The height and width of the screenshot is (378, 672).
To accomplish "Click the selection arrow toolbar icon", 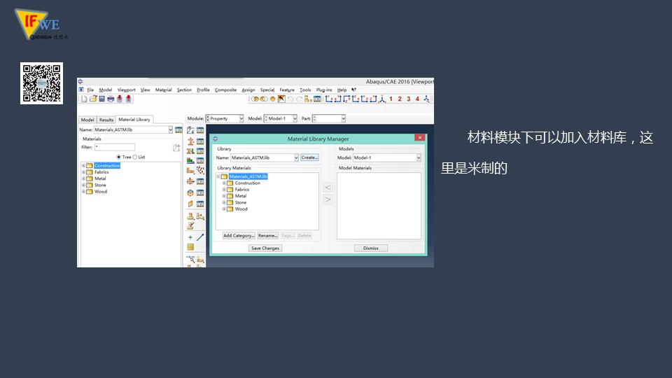I will [281, 99].
